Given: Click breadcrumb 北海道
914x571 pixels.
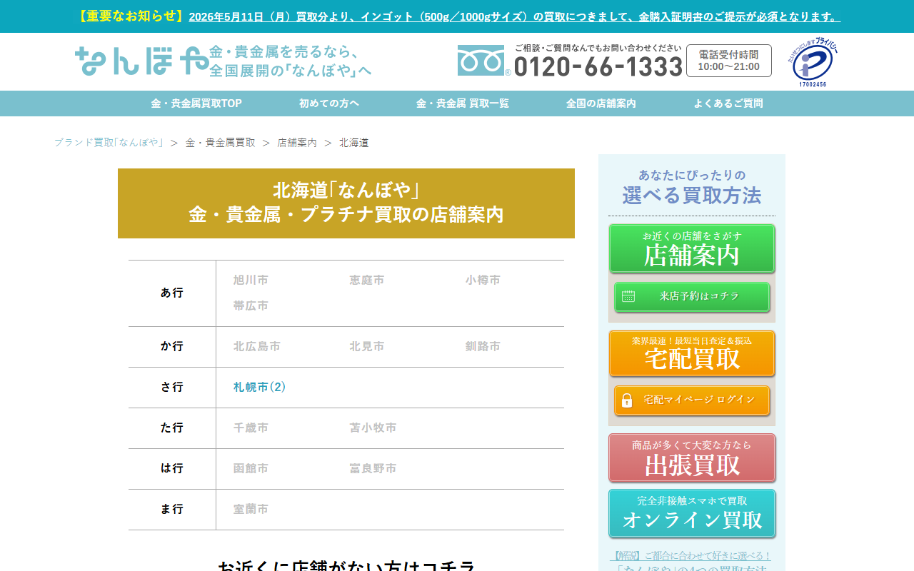Looking at the screenshot, I should [354, 143].
